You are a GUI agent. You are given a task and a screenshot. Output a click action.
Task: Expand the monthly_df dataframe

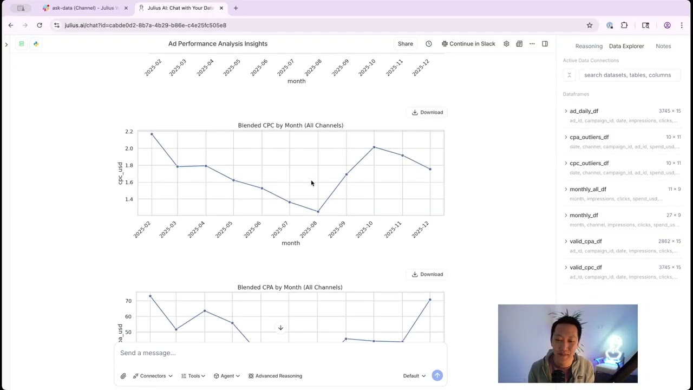(x=566, y=215)
